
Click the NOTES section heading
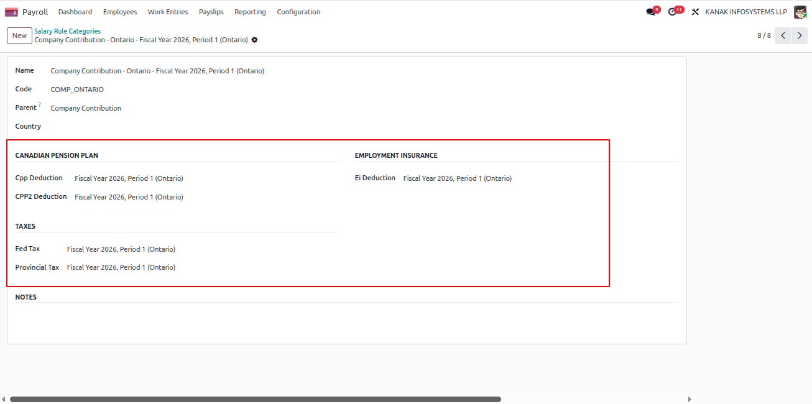pos(26,297)
